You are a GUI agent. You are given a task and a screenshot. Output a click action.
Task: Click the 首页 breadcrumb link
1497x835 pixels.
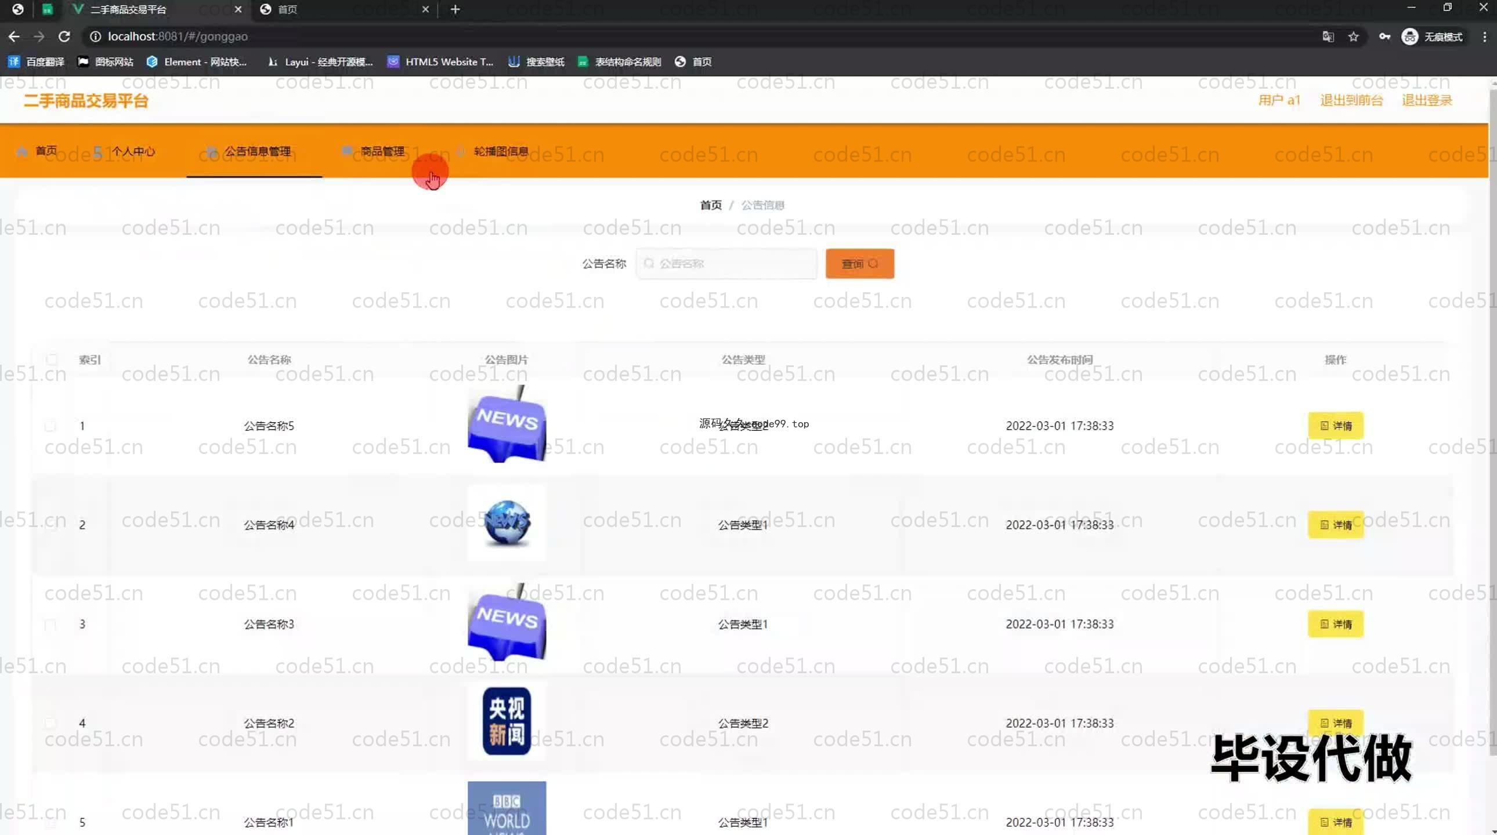coord(710,205)
